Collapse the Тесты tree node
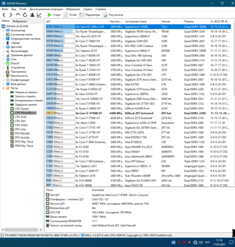Viewport: 235px width, 247px height. 3,88
